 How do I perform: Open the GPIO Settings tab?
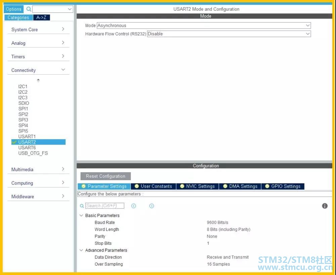point(283,186)
